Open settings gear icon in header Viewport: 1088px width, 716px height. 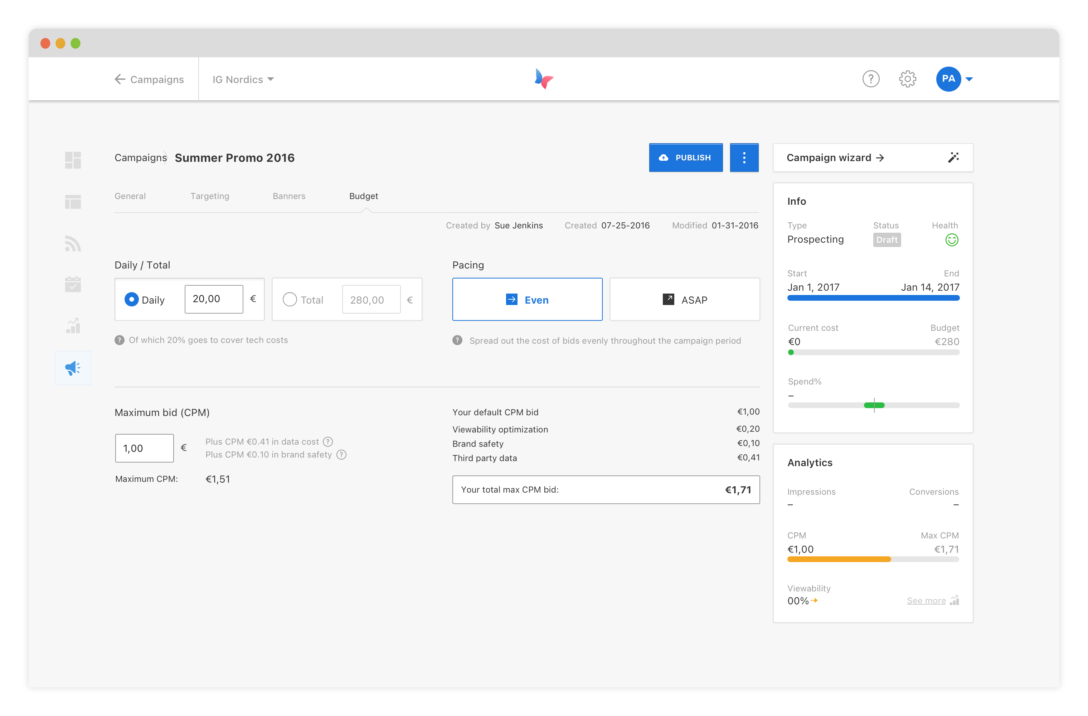click(907, 79)
